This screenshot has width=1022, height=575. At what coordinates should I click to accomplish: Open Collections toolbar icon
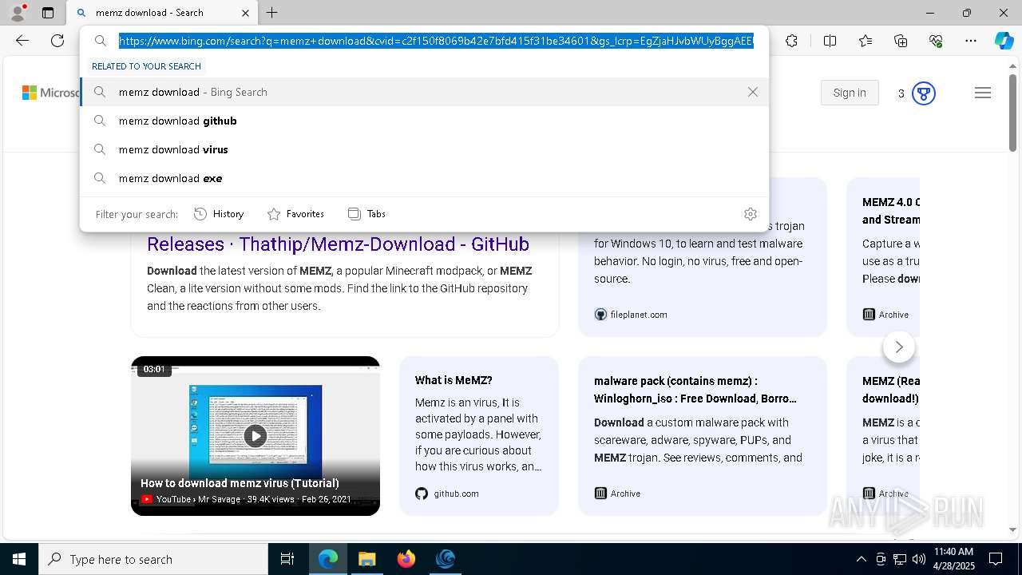coord(901,41)
